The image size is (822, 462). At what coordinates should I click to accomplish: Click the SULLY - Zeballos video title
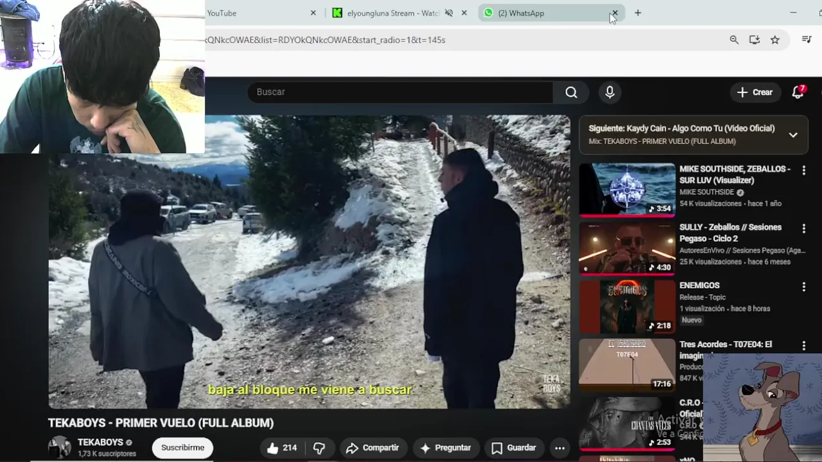click(x=730, y=233)
